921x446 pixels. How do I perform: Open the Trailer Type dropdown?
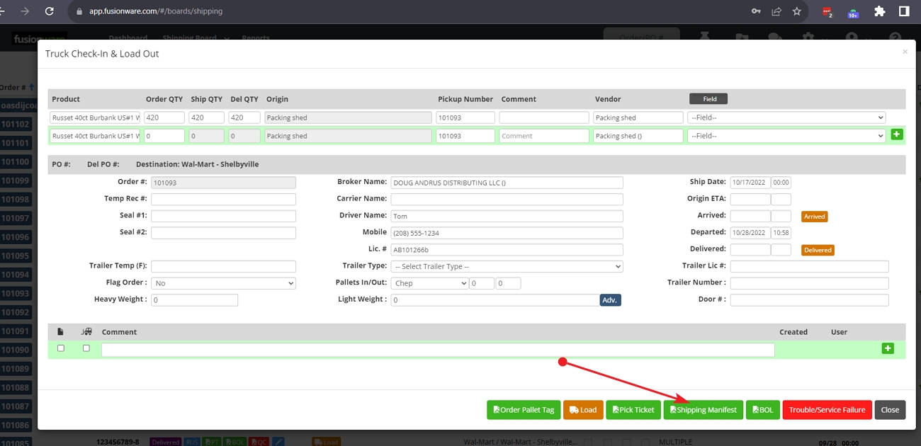coord(507,266)
